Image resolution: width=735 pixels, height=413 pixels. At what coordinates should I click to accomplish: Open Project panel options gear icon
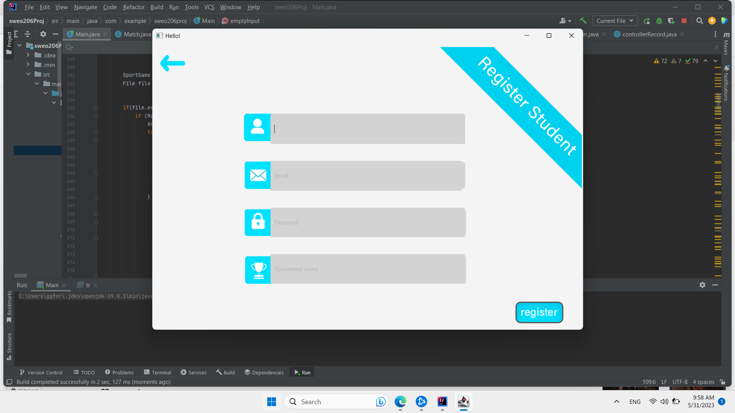[43, 34]
